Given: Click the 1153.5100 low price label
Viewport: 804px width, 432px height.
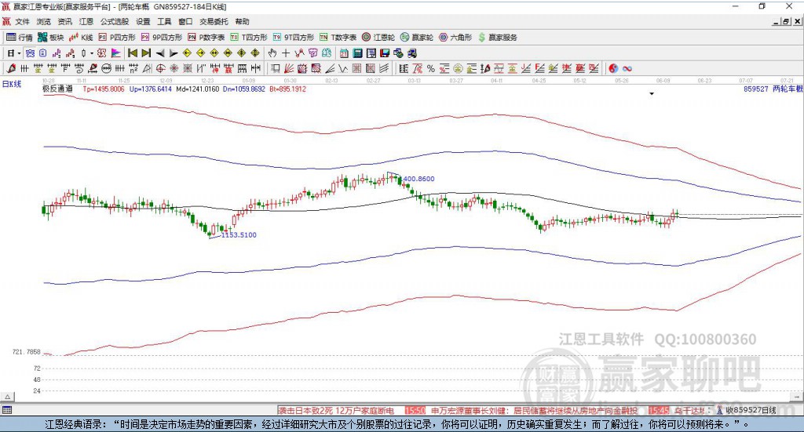Looking at the screenshot, I should point(239,235).
